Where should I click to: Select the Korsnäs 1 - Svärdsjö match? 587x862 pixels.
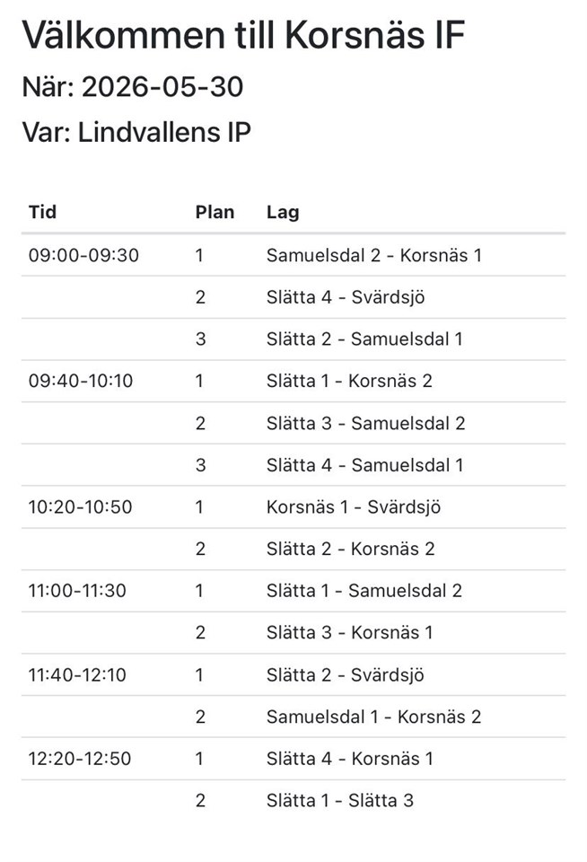coord(354,506)
